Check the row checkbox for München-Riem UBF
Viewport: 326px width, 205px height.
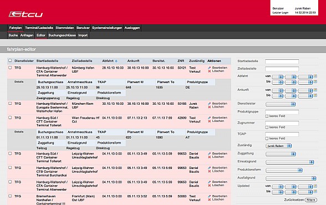pyautogui.click(x=10, y=103)
